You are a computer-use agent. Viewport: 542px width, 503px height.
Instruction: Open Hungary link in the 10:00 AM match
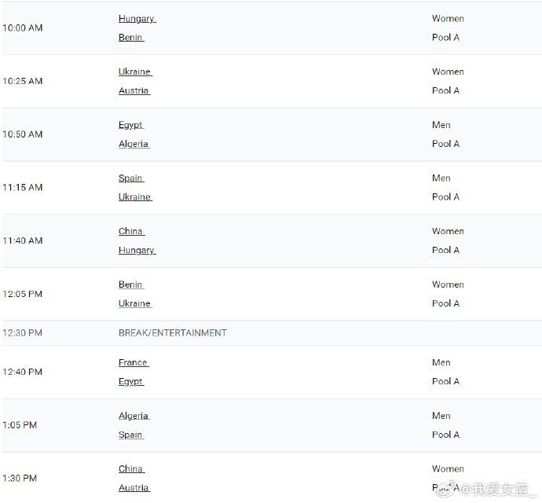(x=137, y=19)
